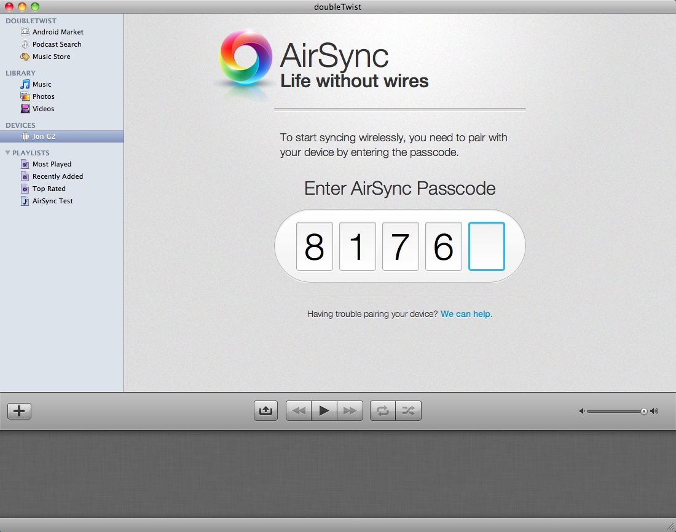
Task: Skip to the previous track
Action: pyautogui.click(x=298, y=410)
